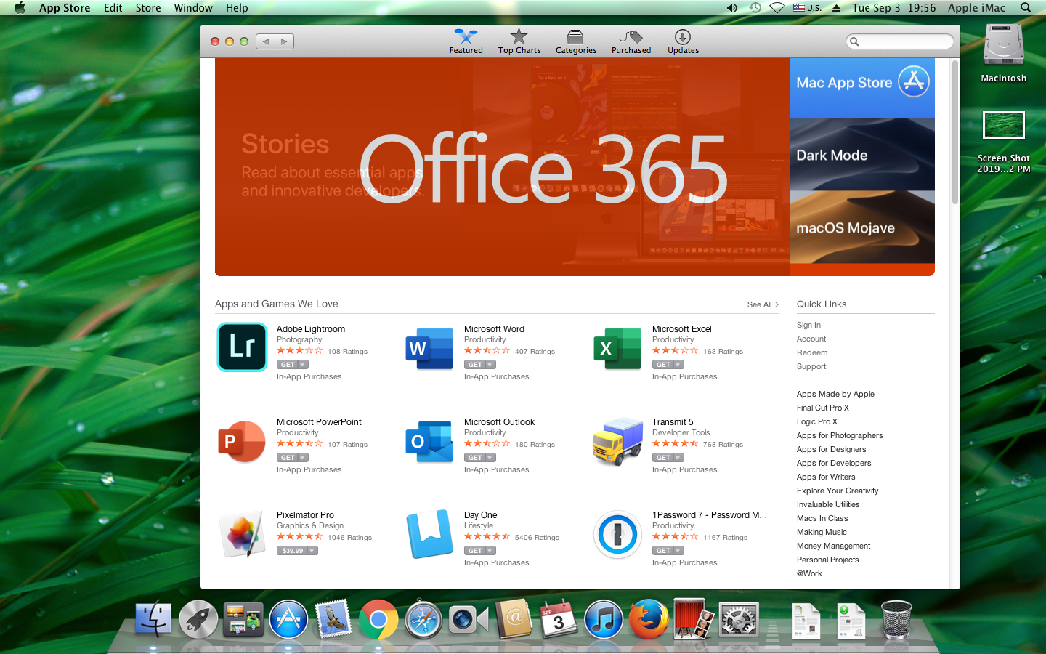Open Spotlight search in menu bar
1046x654 pixels.
pos(1026,8)
